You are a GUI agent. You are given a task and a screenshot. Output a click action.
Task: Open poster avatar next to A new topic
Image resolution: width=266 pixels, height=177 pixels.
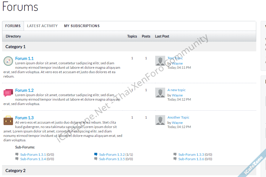point(160,93)
